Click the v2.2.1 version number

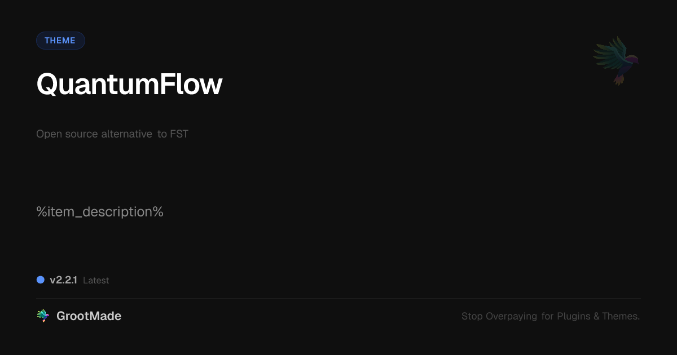[x=63, y=280]
